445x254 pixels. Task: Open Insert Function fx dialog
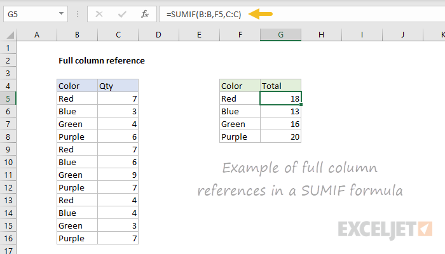(144, 13)
